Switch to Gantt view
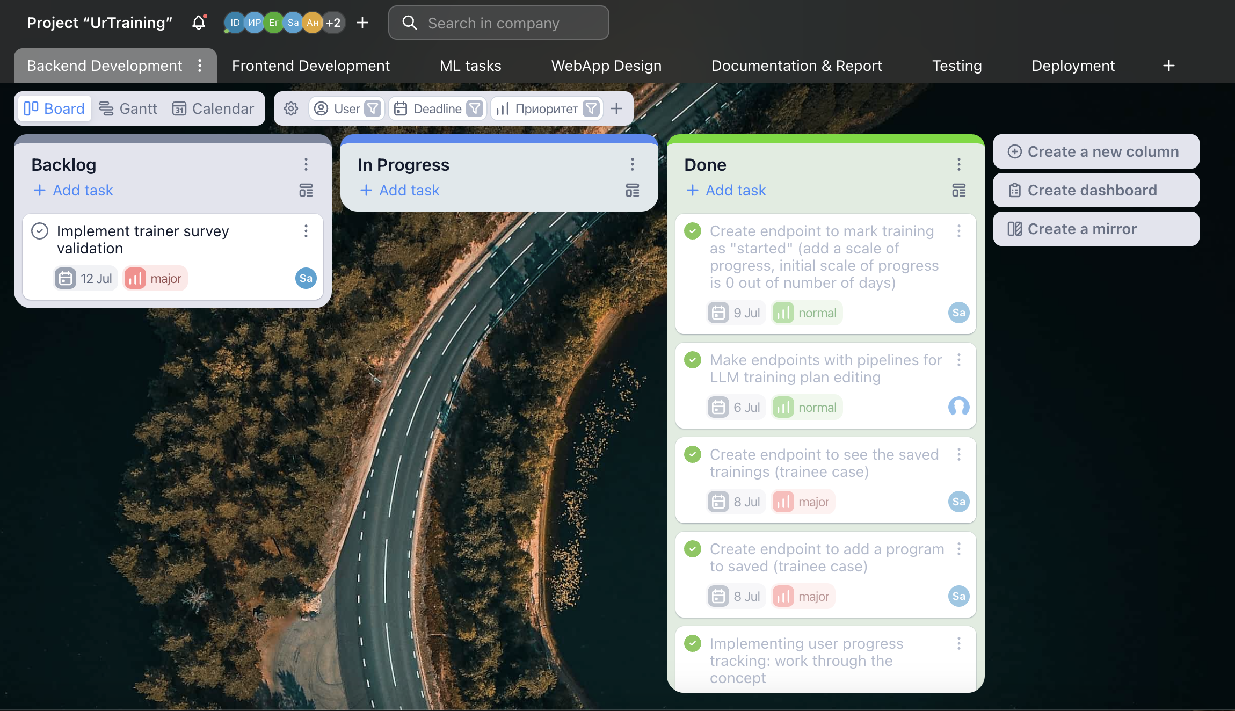Viewport: 1235px width, 711px height. [x=128, y=109]
